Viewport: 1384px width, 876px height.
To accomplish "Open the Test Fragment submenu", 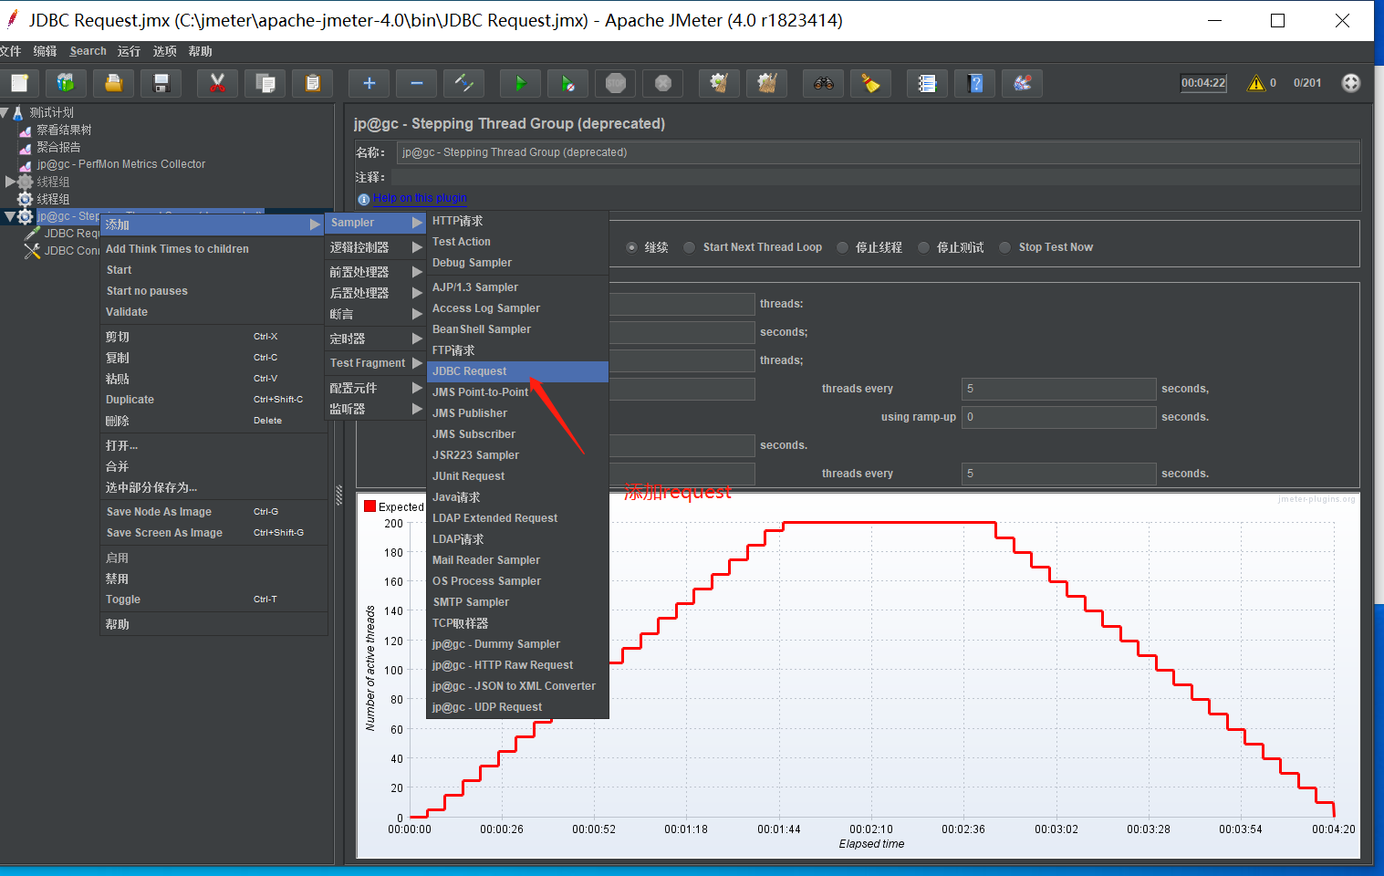I will click(375, 363).
